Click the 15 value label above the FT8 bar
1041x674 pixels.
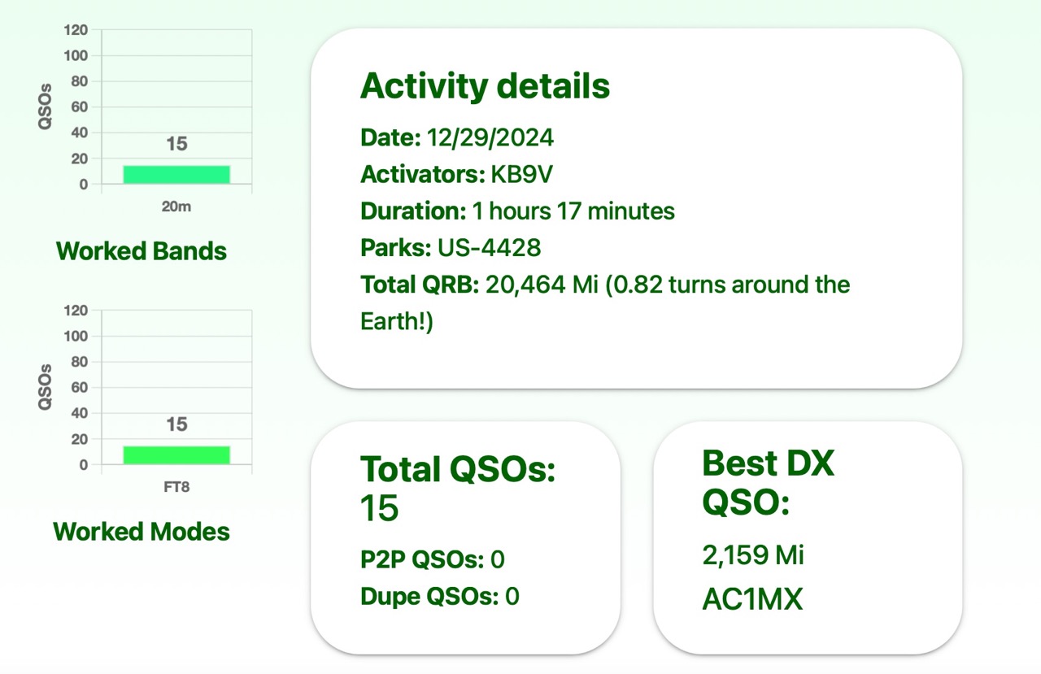pyautogui.click(x=176, y=424)
